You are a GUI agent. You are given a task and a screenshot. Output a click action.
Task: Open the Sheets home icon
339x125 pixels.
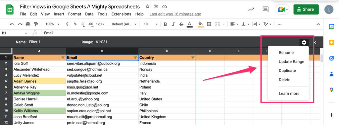coord(10,10)
